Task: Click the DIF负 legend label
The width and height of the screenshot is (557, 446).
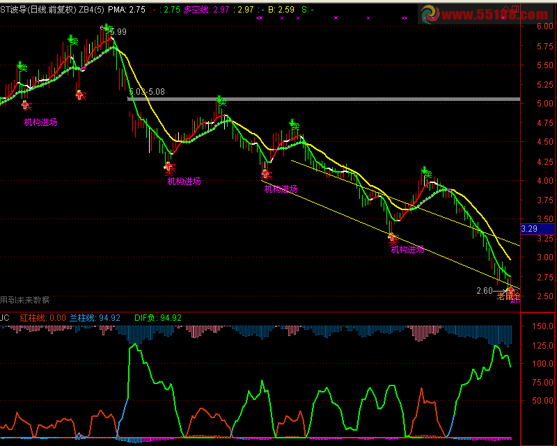Action: tap(157, 318)
